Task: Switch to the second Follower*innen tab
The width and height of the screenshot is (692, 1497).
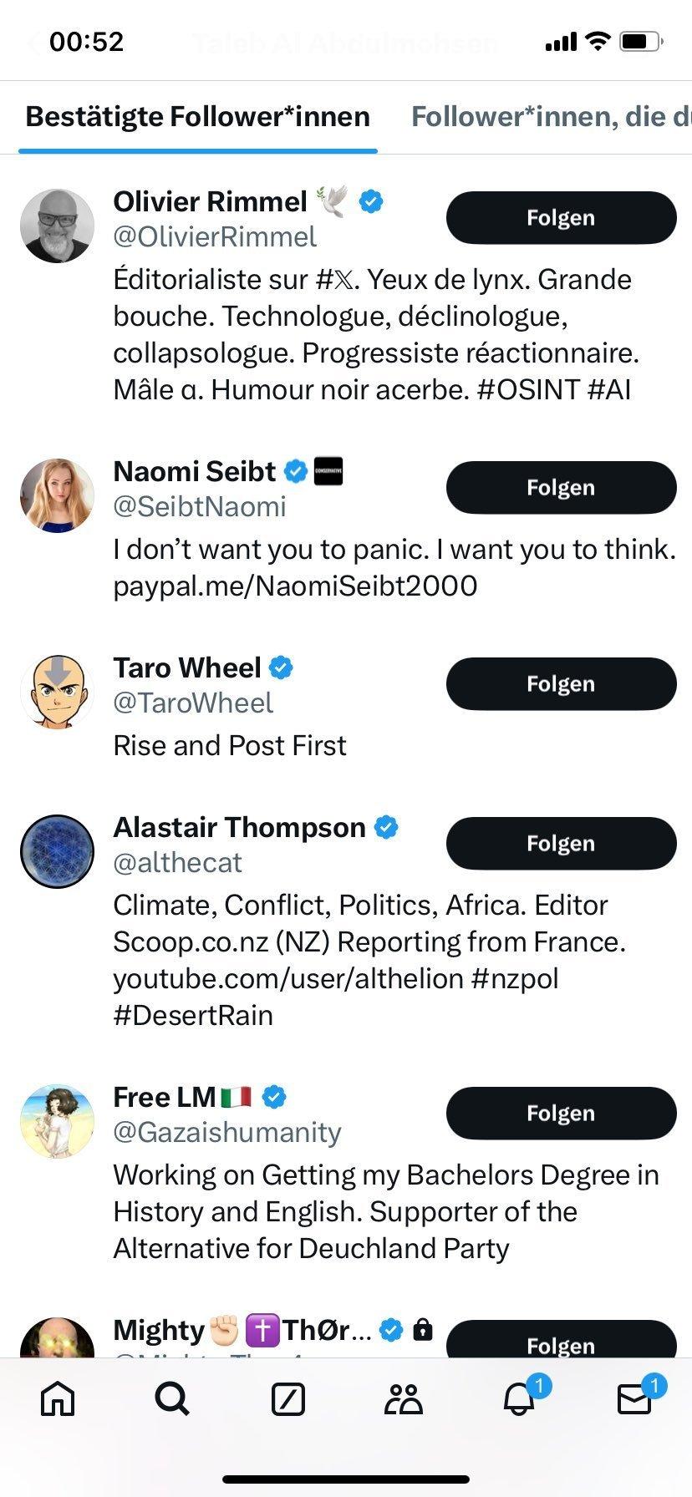Action: (552, 116)
